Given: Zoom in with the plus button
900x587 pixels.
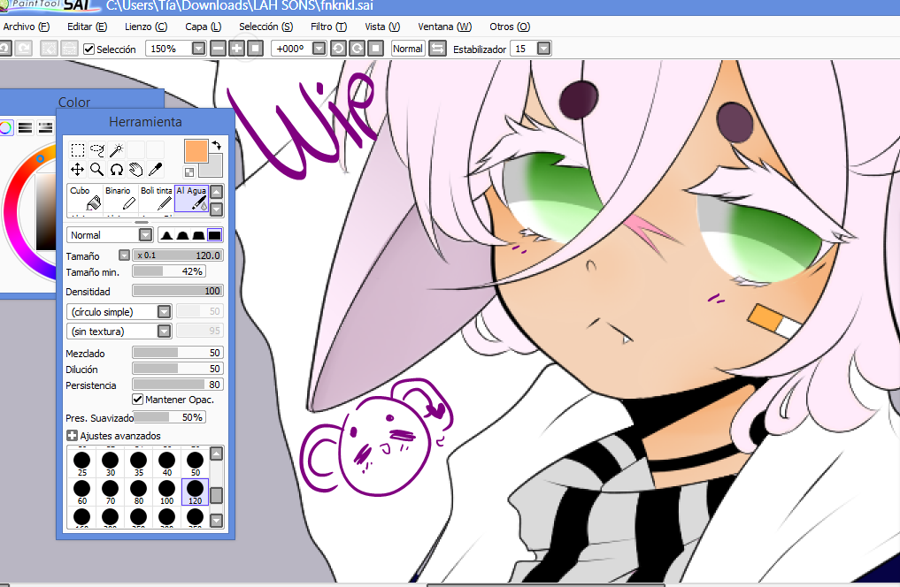Looking at the screenshot, I should 236,49.
